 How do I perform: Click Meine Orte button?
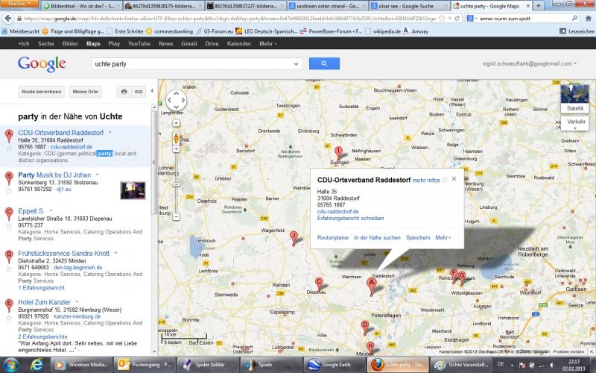(85, 92)
